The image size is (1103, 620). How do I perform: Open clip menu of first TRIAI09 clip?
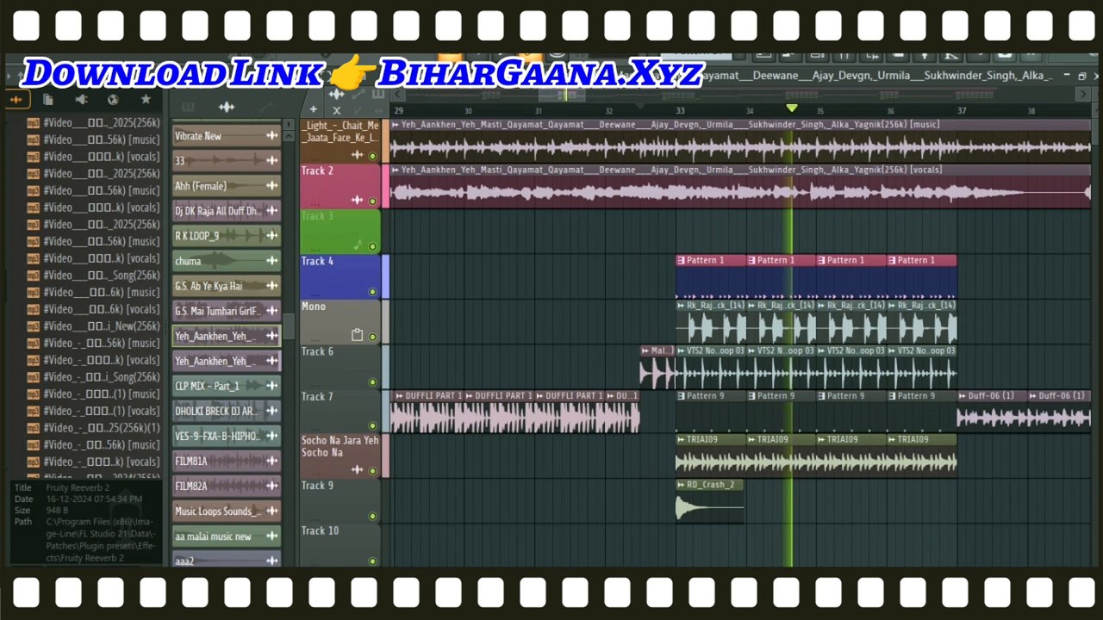(681, 439)
